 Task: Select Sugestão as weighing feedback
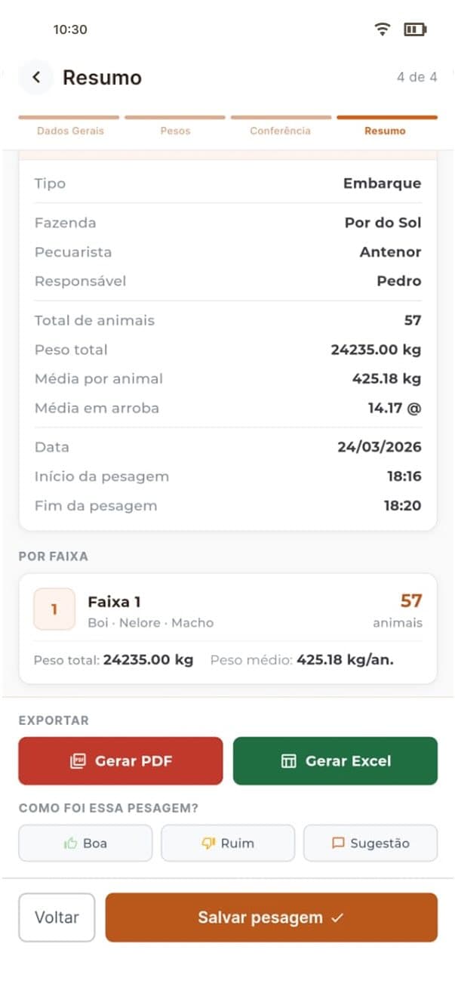click(x=370, y=843)
